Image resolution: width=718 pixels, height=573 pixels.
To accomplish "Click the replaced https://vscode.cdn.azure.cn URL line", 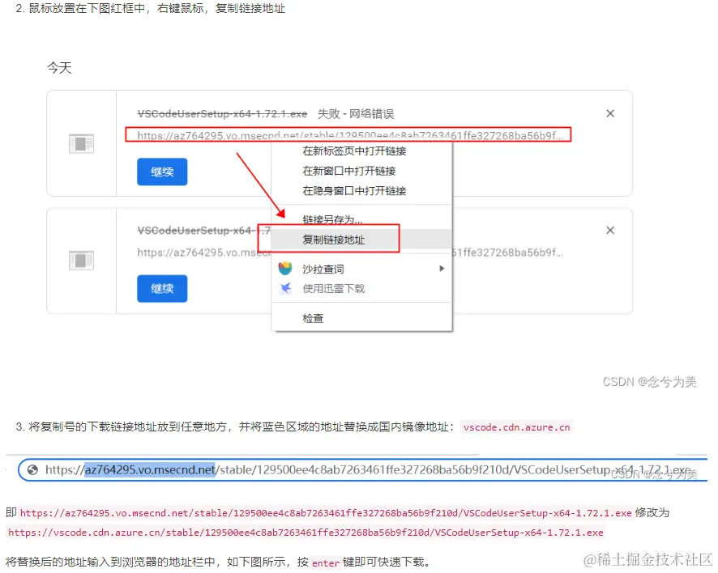I will (x=306, y=533).
